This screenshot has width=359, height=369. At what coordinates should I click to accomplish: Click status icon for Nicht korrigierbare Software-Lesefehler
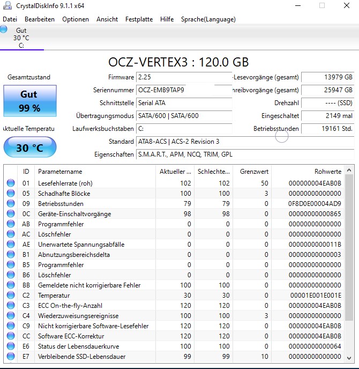pos(11,326)
